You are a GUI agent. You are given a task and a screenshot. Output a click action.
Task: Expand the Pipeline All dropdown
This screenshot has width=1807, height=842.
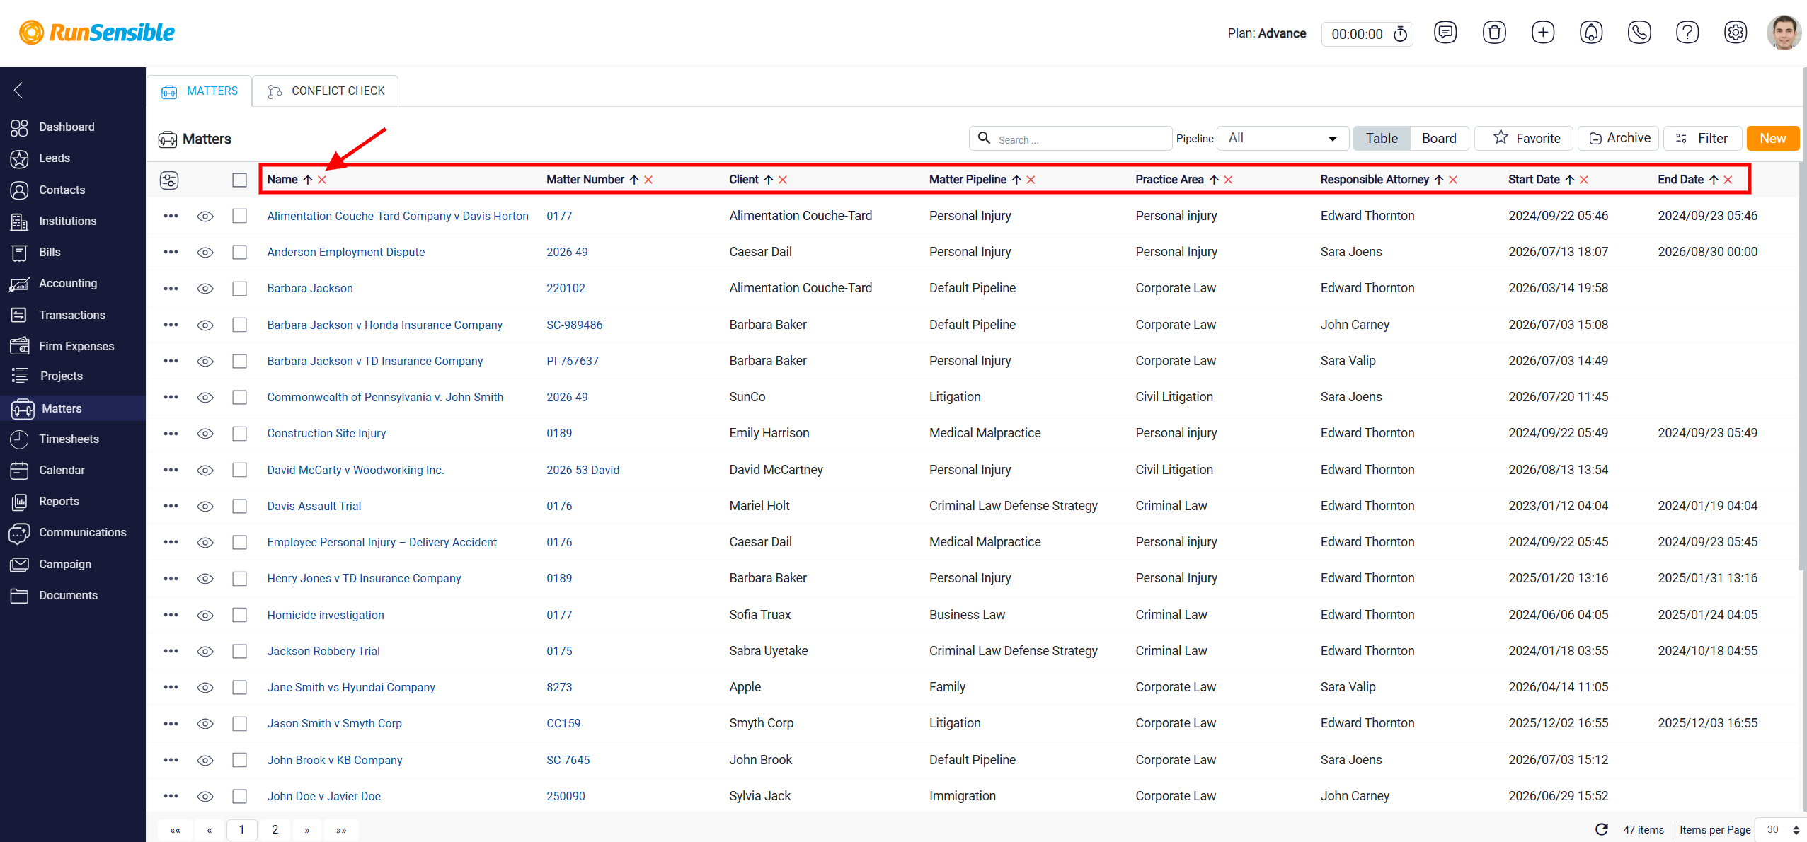coord(1283,138)
